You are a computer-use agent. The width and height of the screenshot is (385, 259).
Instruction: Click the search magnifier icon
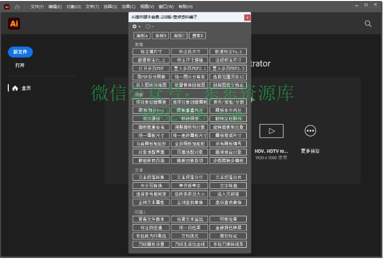(368, 24)
